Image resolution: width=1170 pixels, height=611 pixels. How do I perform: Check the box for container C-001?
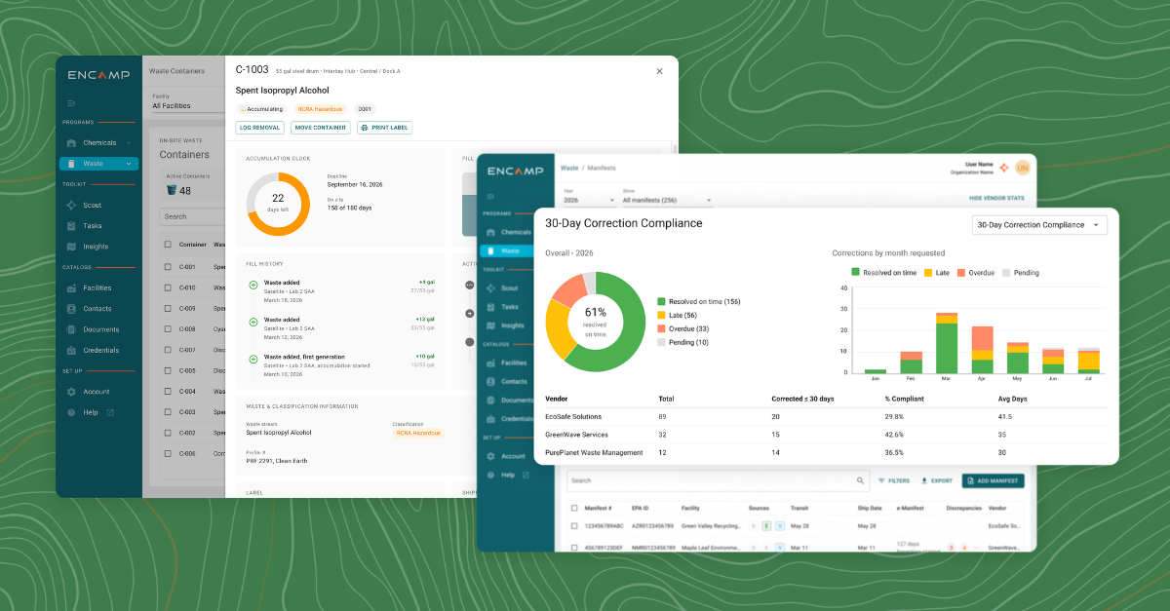click(168, 266)
